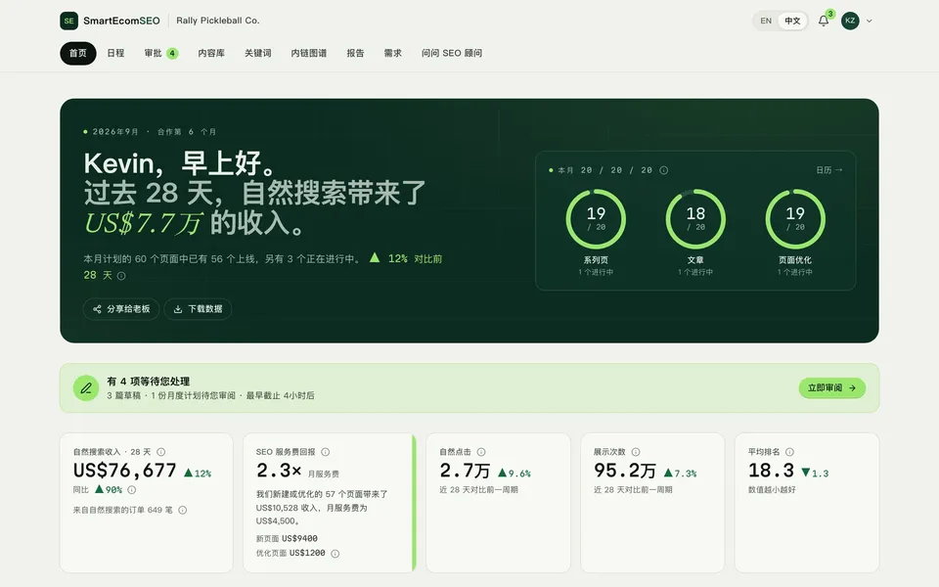
Task: Open the 问问 SEO 顾问 tab
Action: [452, 53]
